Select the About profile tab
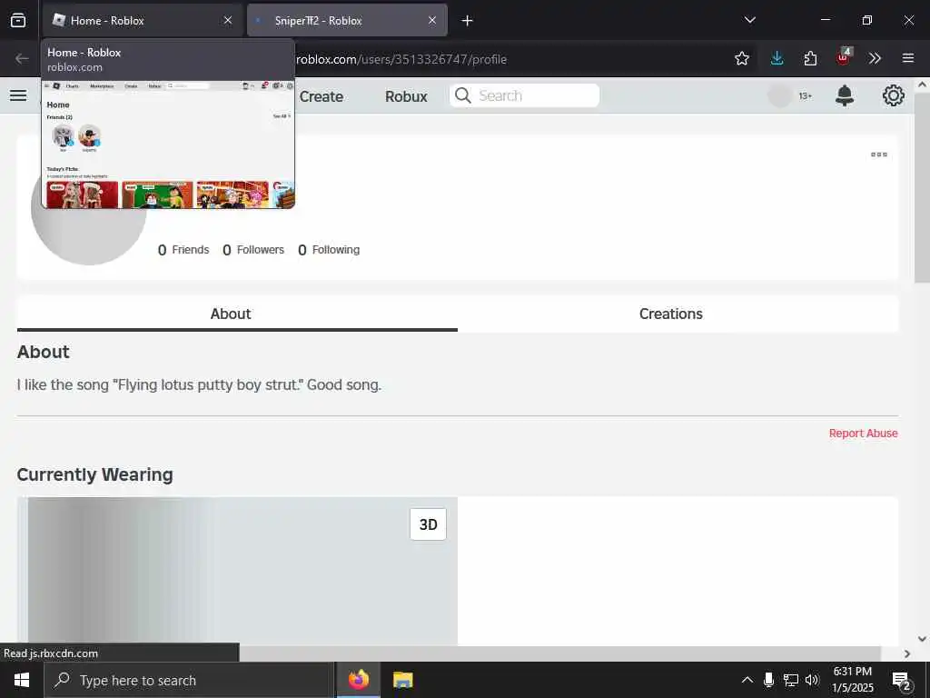 coord(237,314)
